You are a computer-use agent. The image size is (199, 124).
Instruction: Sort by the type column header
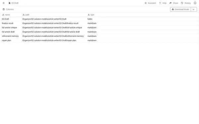[x=91, y=15]
